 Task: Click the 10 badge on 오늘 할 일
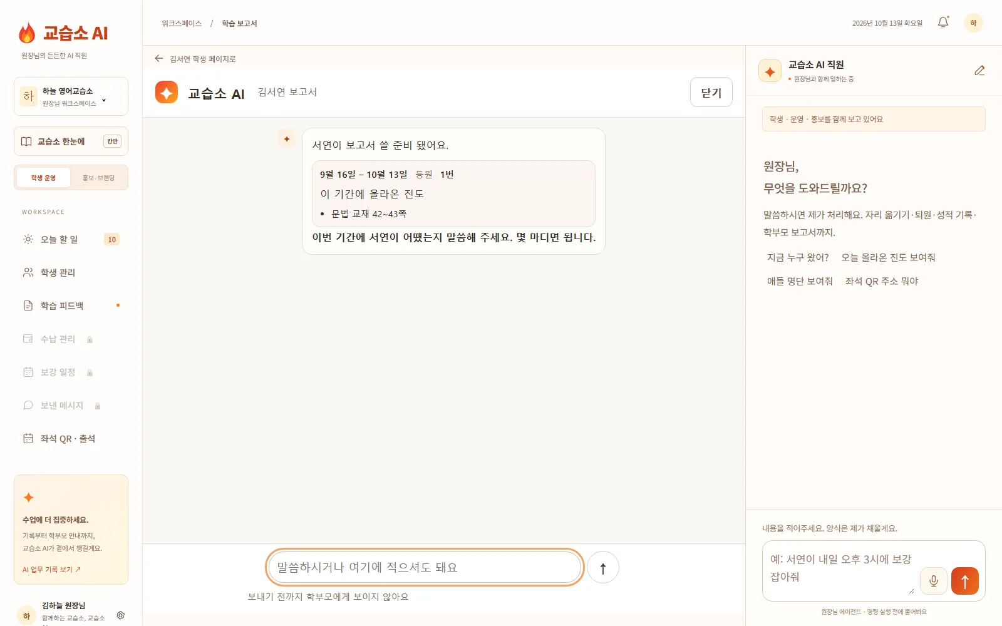point(111,239)
